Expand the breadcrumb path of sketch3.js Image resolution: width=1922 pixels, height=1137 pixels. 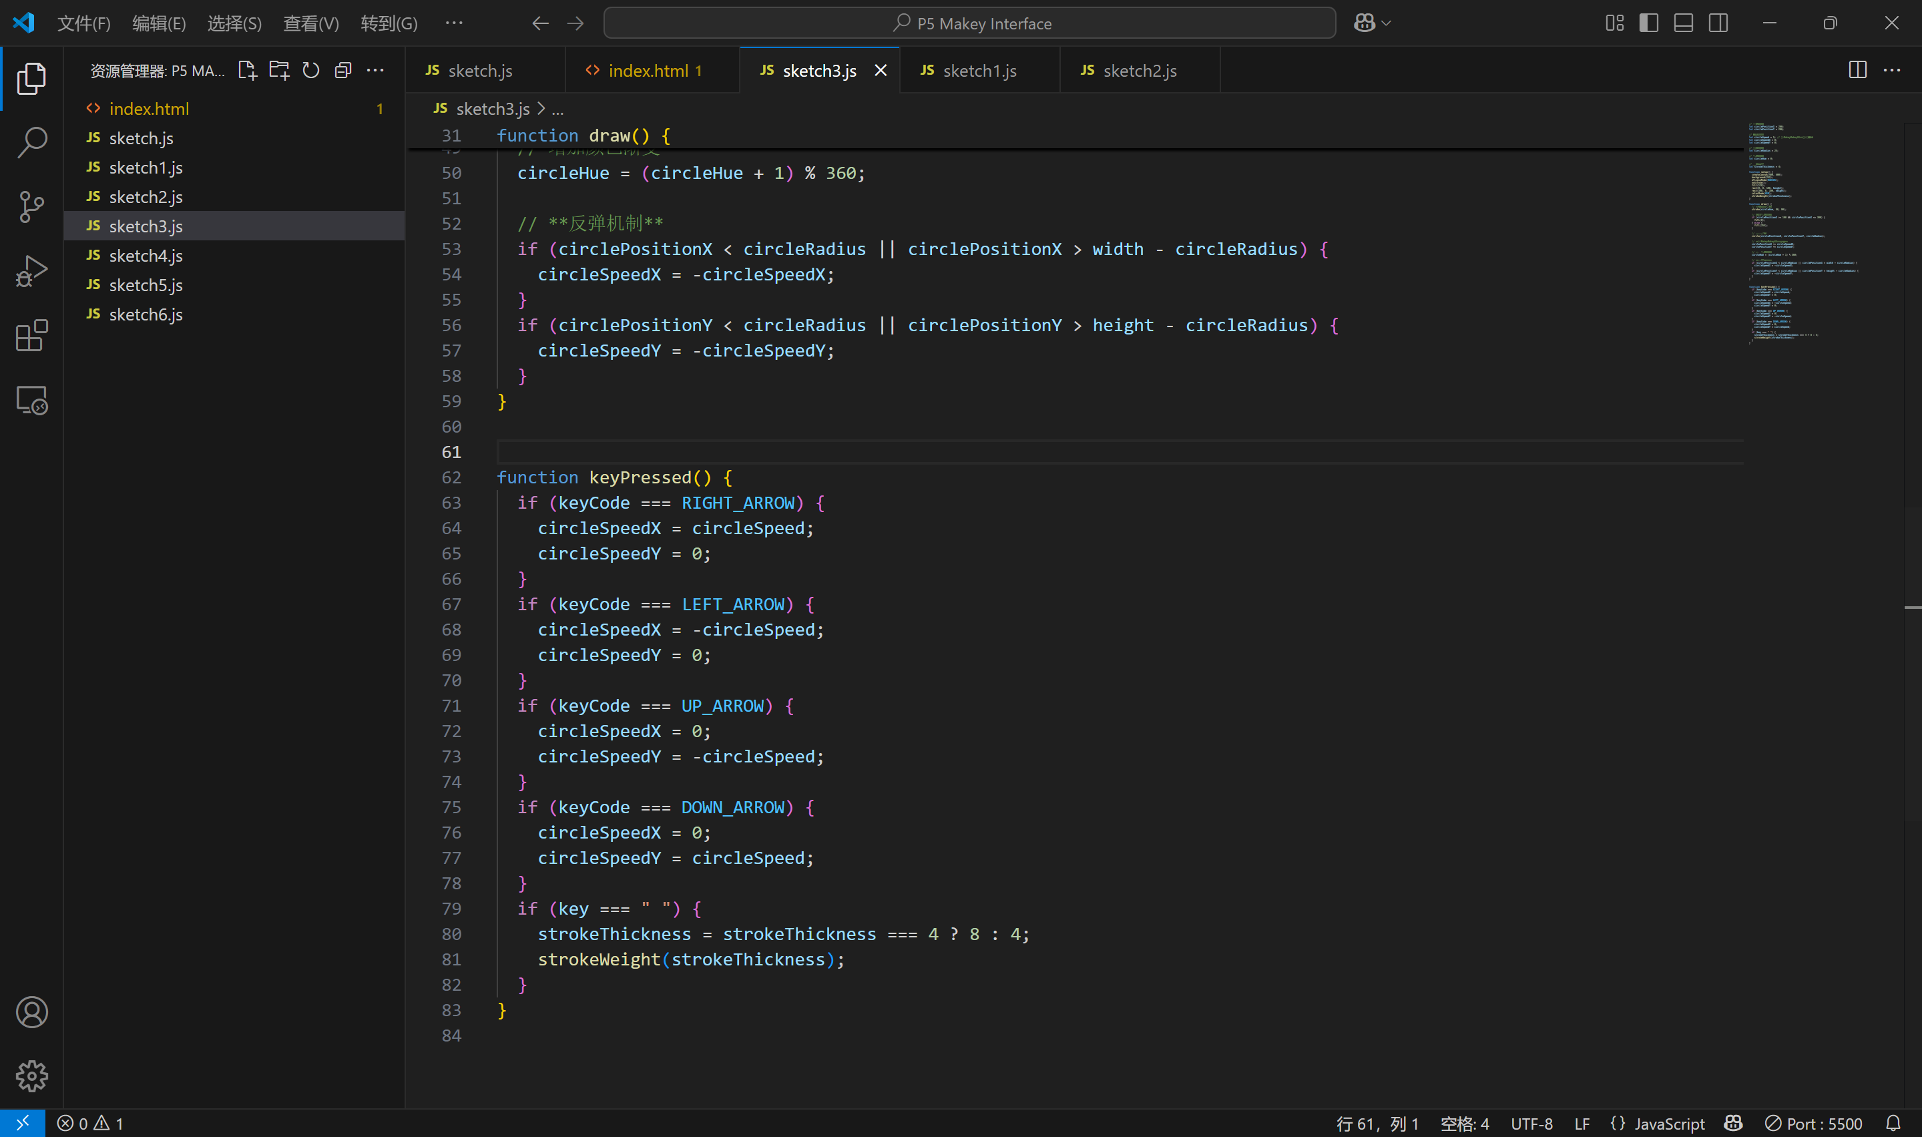(x=557, y=109)
